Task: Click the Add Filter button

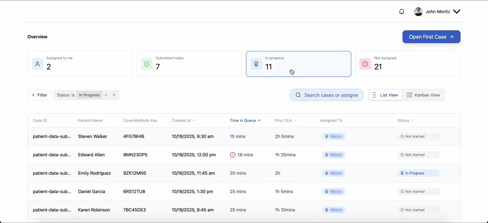Action: [x=39, y=95]
